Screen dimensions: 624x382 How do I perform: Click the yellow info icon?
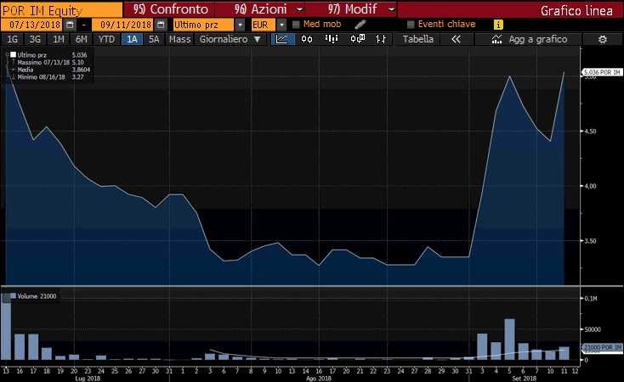(x=498, y=25)
